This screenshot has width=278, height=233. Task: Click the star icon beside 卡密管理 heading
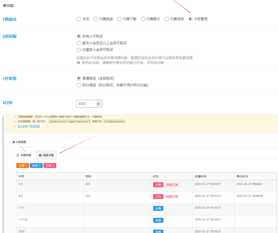(14, 142)
